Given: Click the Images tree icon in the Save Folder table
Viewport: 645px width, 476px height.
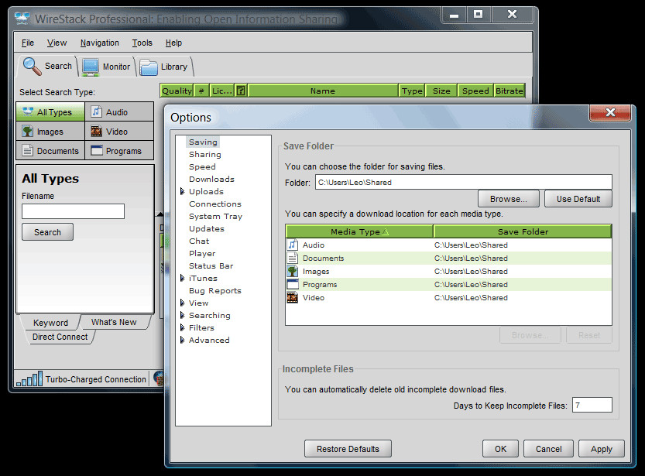Looking at the screenshot, I should tap(293, 272).
